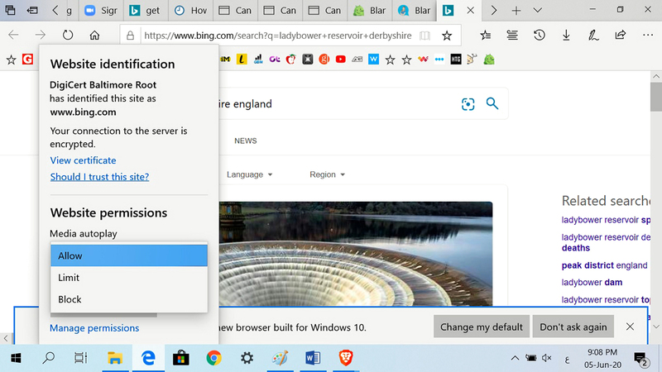Expand the Language filter dropdown
Screen dimensions: 662x372
[249, 174]
